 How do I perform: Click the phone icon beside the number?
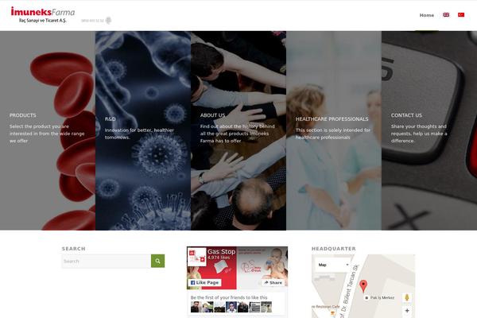pos(108,21)
